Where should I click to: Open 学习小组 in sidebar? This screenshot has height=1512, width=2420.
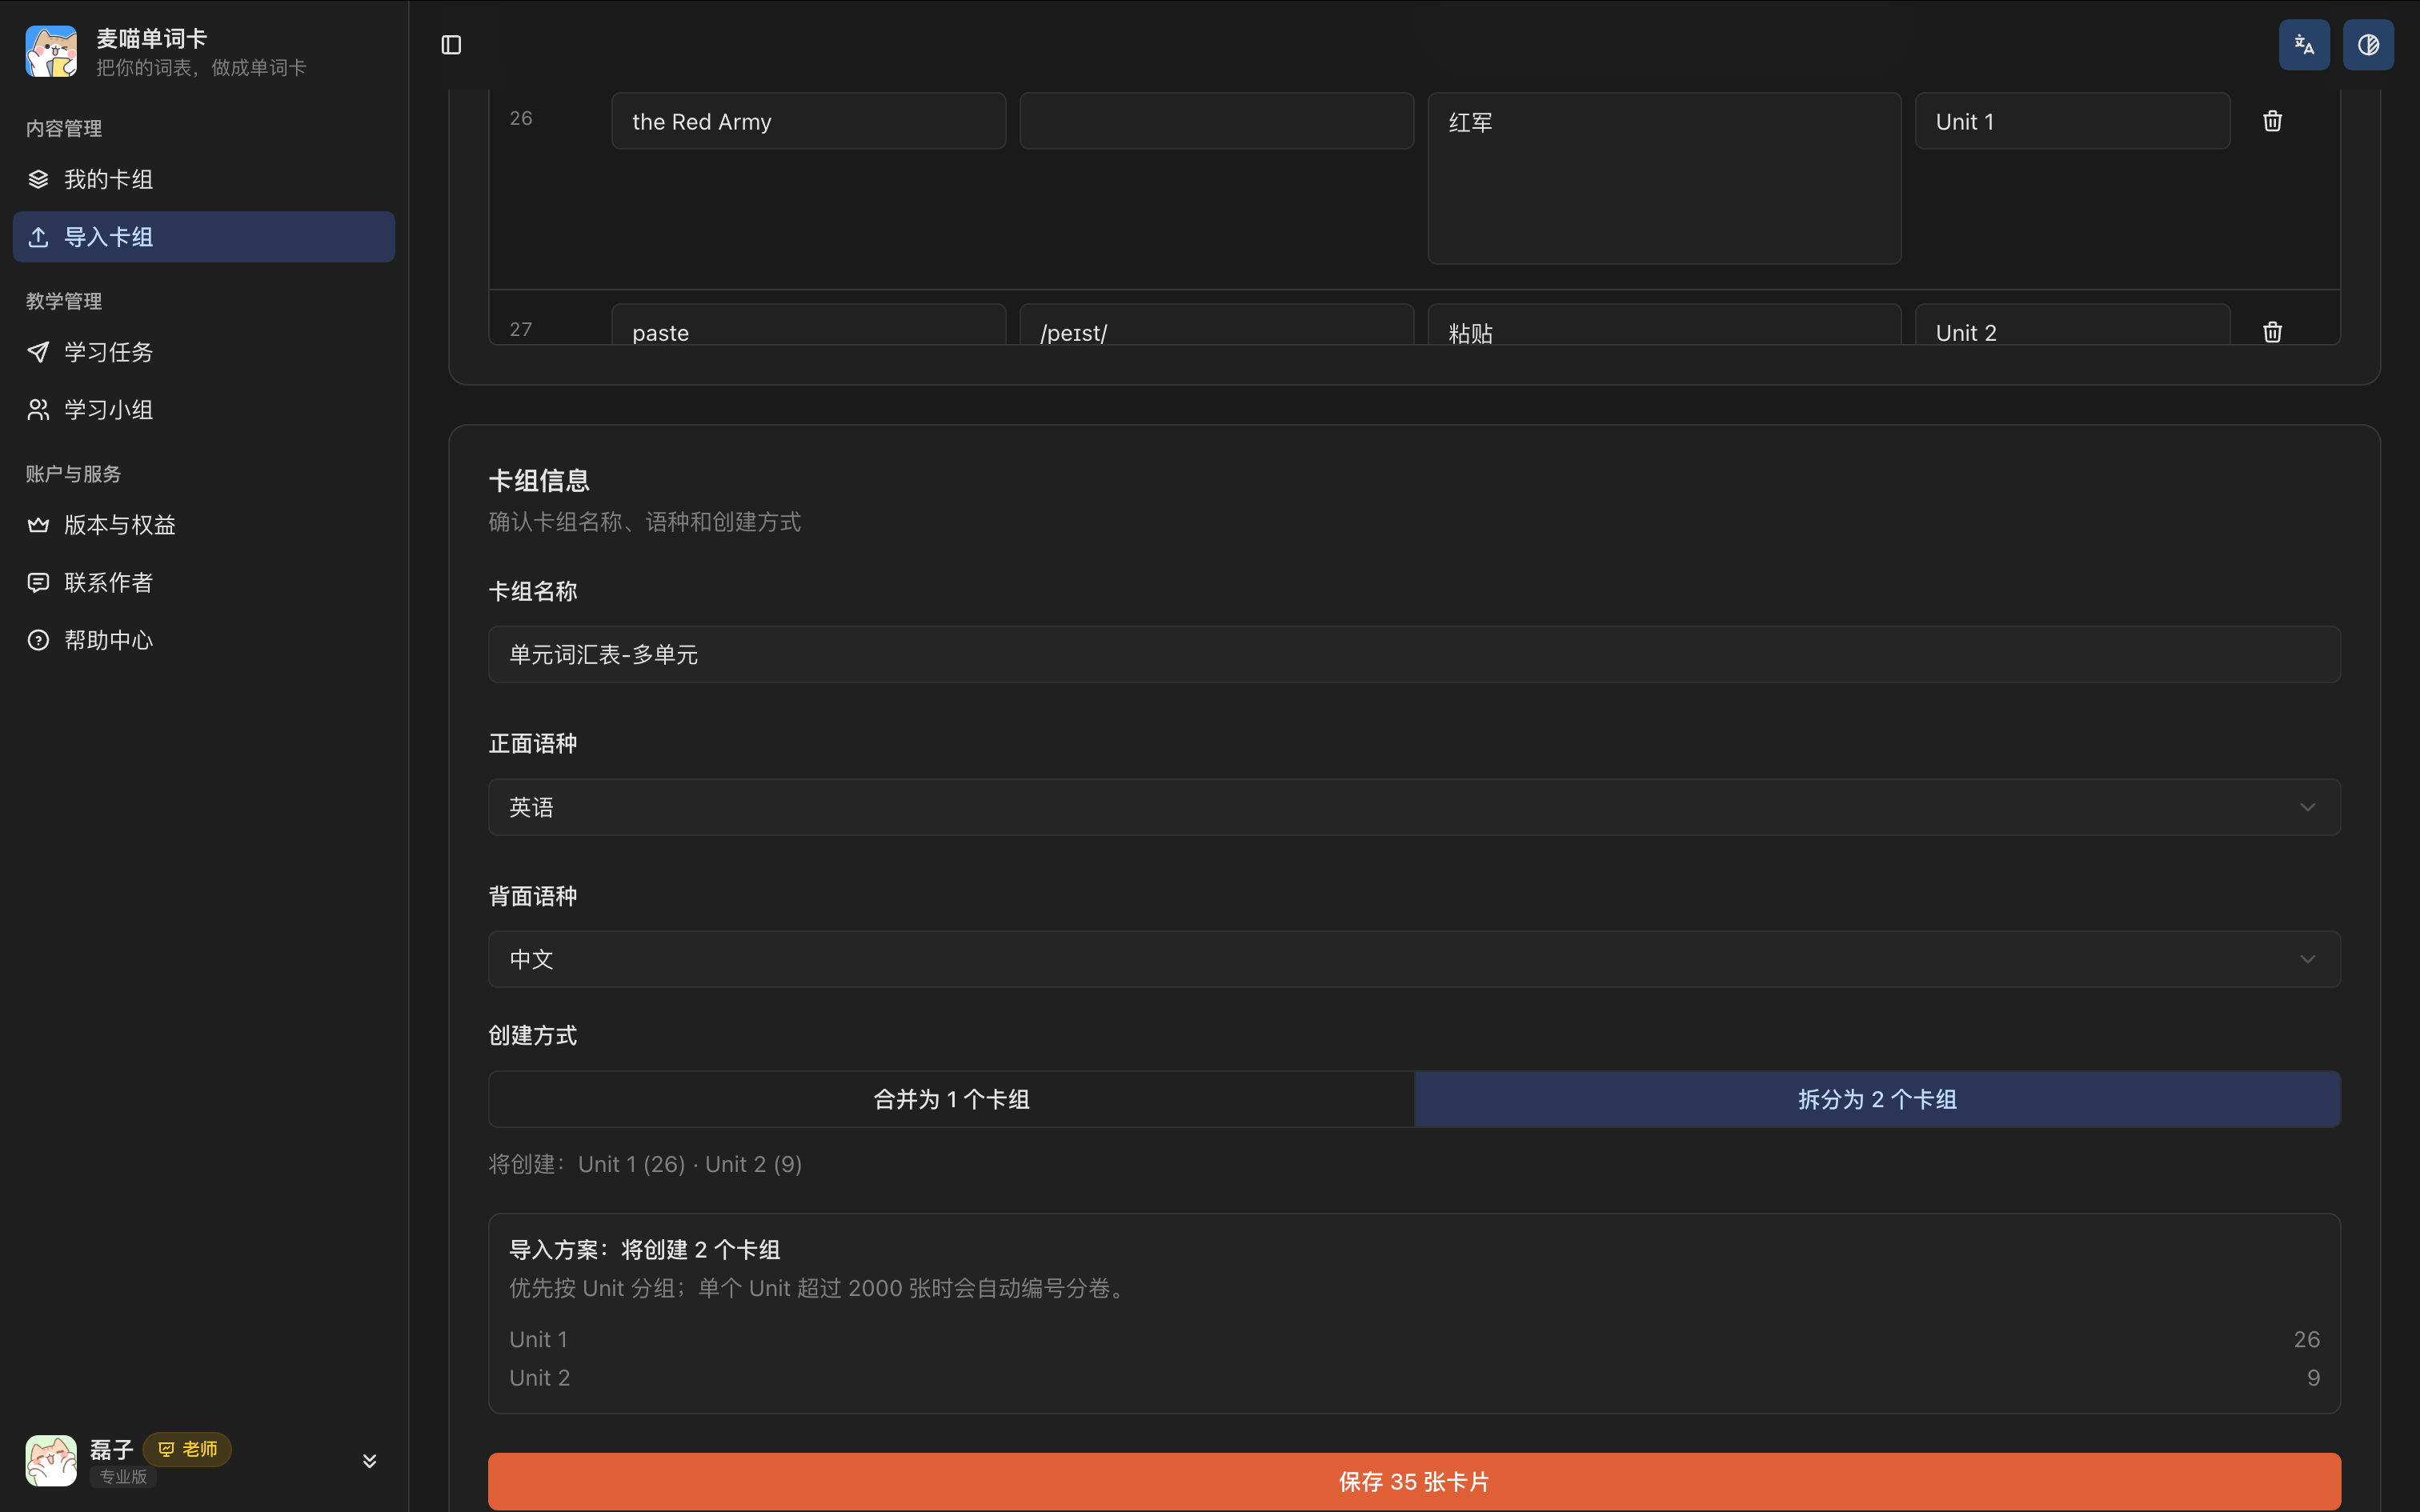[204, 410]
